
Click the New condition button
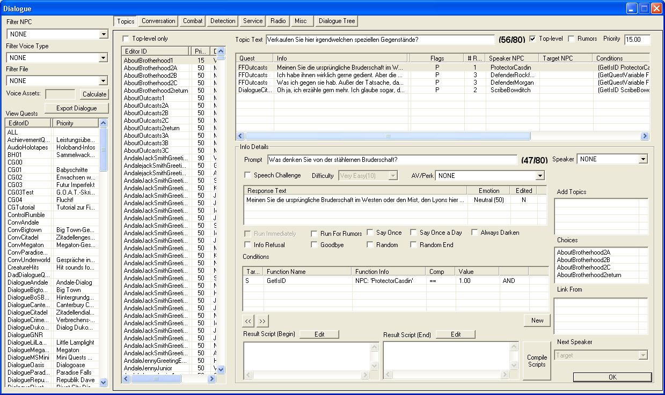tap(537, 320)
